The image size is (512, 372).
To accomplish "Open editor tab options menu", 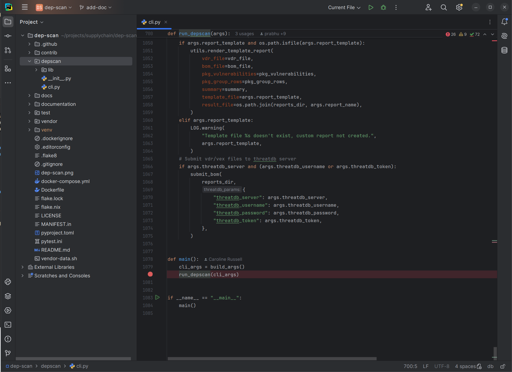I will pos(490,22).
